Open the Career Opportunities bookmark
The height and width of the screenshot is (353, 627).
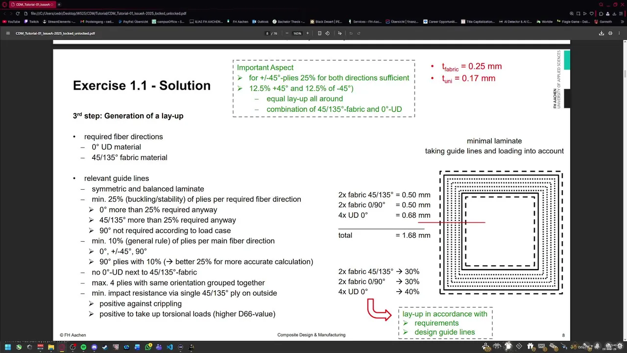pyautogui.click(x=440, y=22)
